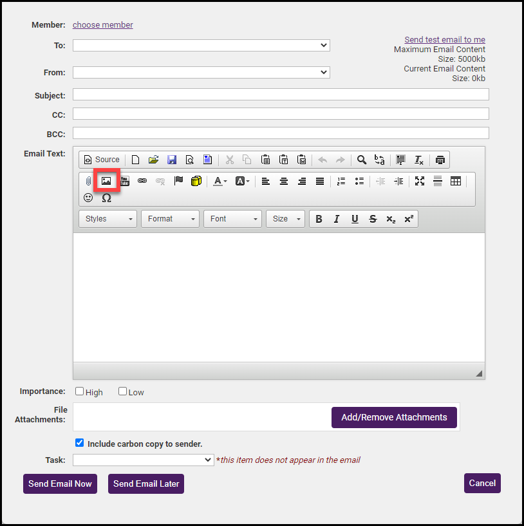Click the Insert Image icon
Screen dimensions: 524x526
tap(106, 181)
